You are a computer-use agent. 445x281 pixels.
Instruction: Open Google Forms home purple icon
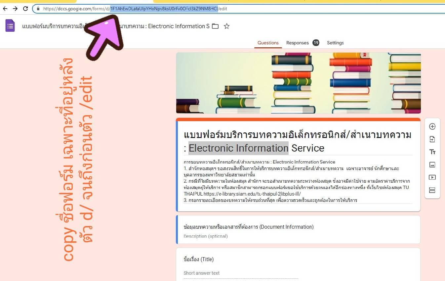tap(10, 26)
